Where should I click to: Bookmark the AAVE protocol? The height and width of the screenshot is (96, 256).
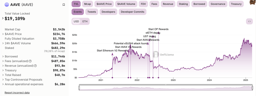click(x=64, y=5)
